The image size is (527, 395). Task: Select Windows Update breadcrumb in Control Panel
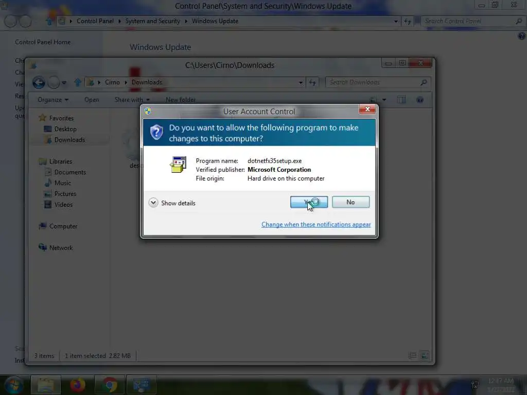[x=215, y=21]
